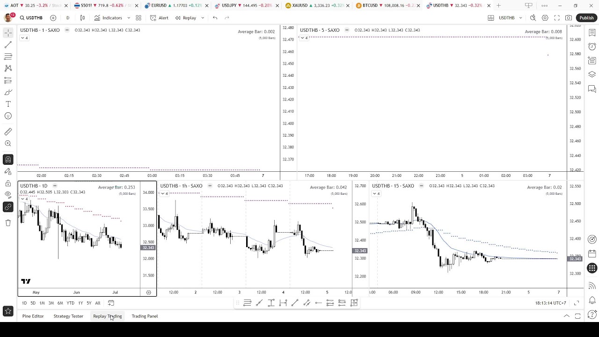This screenshot has height=337, width=599.
Task: Select the brush drawing tool
Action: pyautogui.click(x=8, y=92)
